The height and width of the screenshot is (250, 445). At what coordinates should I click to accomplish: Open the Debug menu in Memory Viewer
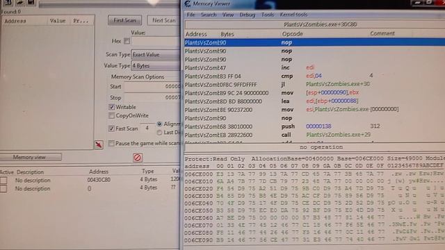[x=248, y=15]
